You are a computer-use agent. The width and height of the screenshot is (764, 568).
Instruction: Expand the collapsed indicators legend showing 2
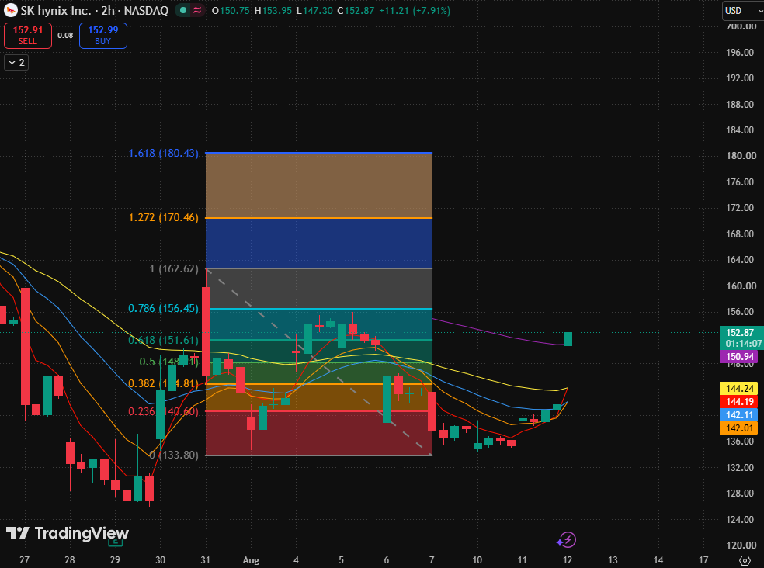[x=16, y=62]
